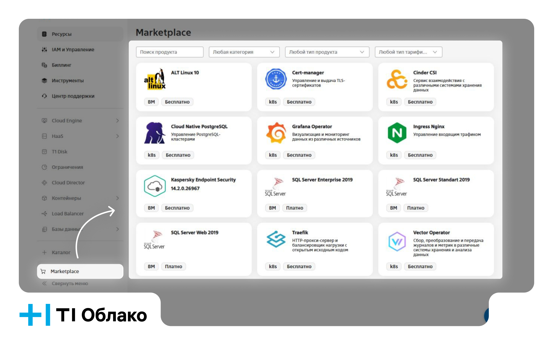553x345 pixels.
Task: Click the HaaS icon in sidebar
Action: point(44,136)
